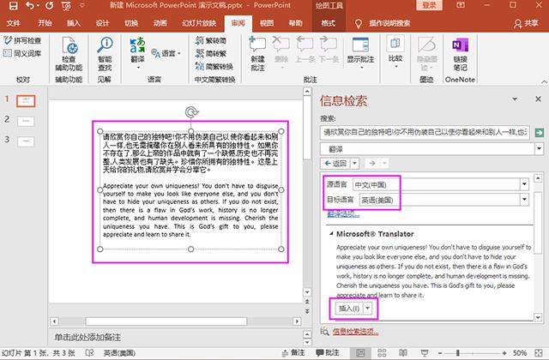The width and height of the screenshot is (549, 360).
Task: Switch to the 开始 home tab
Action: point(45,23)
